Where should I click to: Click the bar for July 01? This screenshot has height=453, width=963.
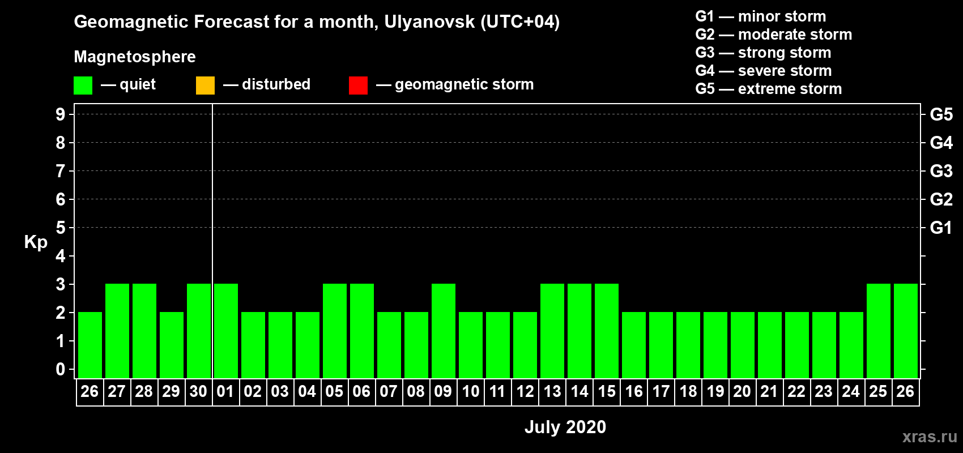226,331
